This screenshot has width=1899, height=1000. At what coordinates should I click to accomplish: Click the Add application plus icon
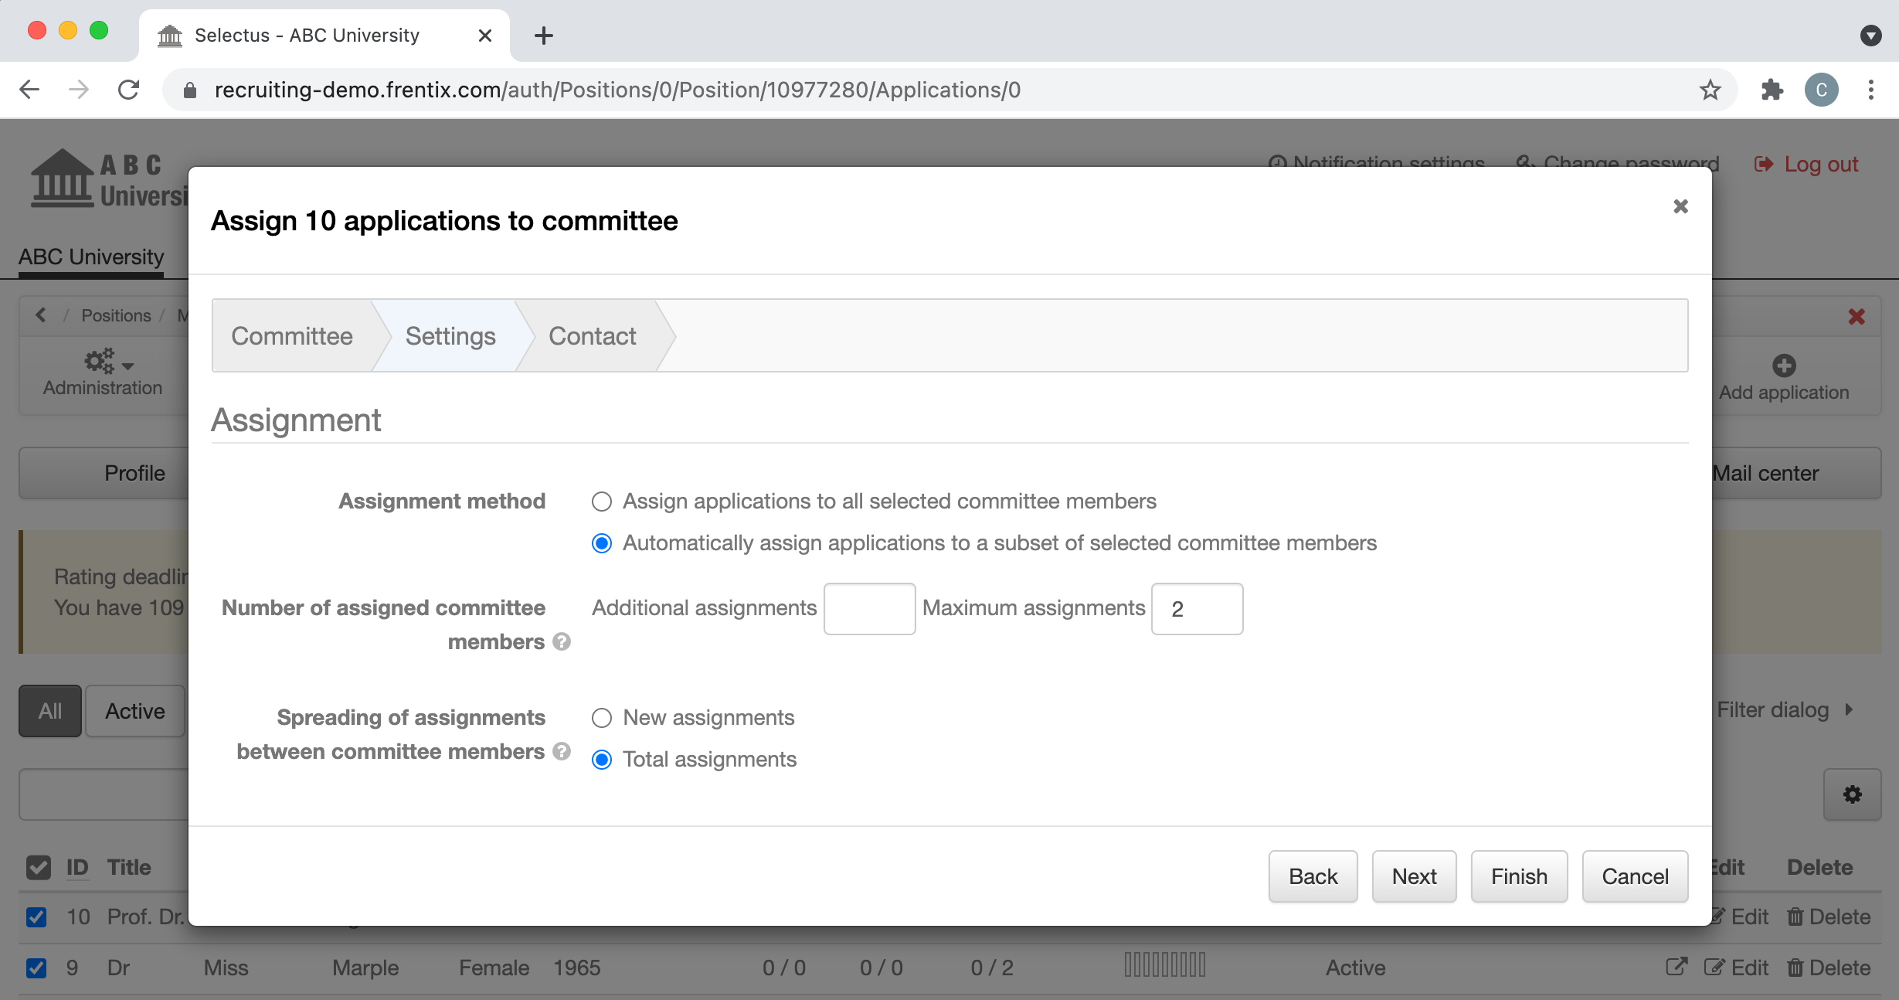[1784, 365]
